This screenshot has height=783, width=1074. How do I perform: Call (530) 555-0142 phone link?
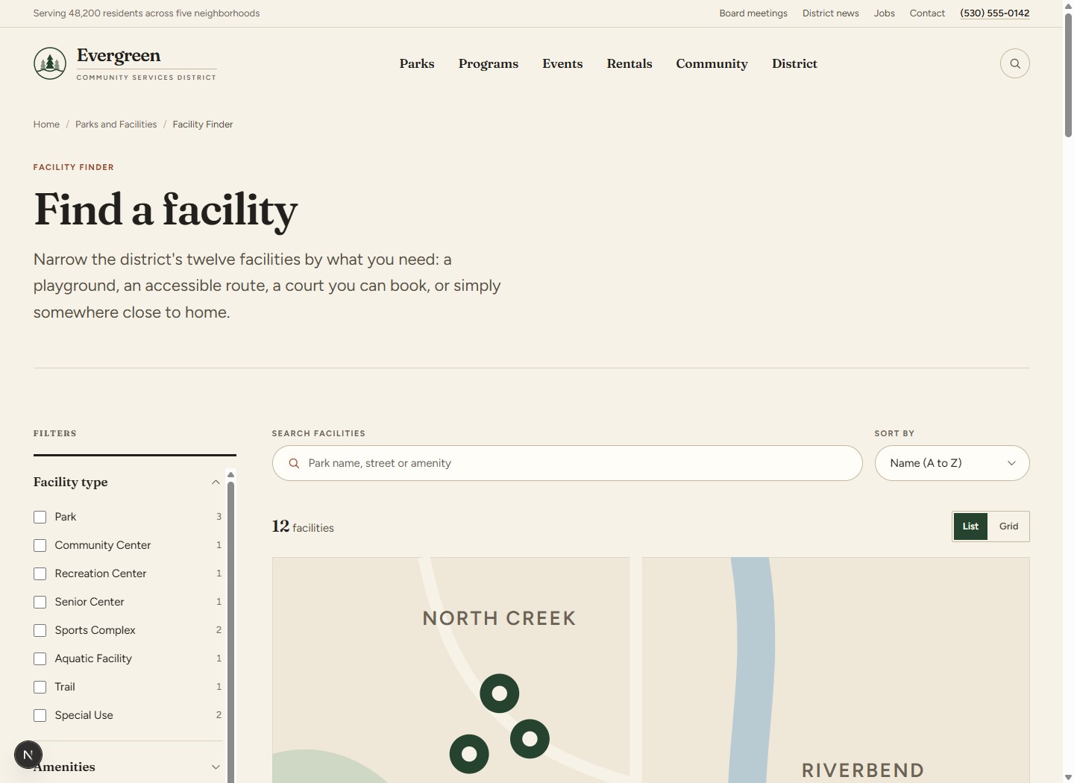pyautogui.click(x=995, y=13)
